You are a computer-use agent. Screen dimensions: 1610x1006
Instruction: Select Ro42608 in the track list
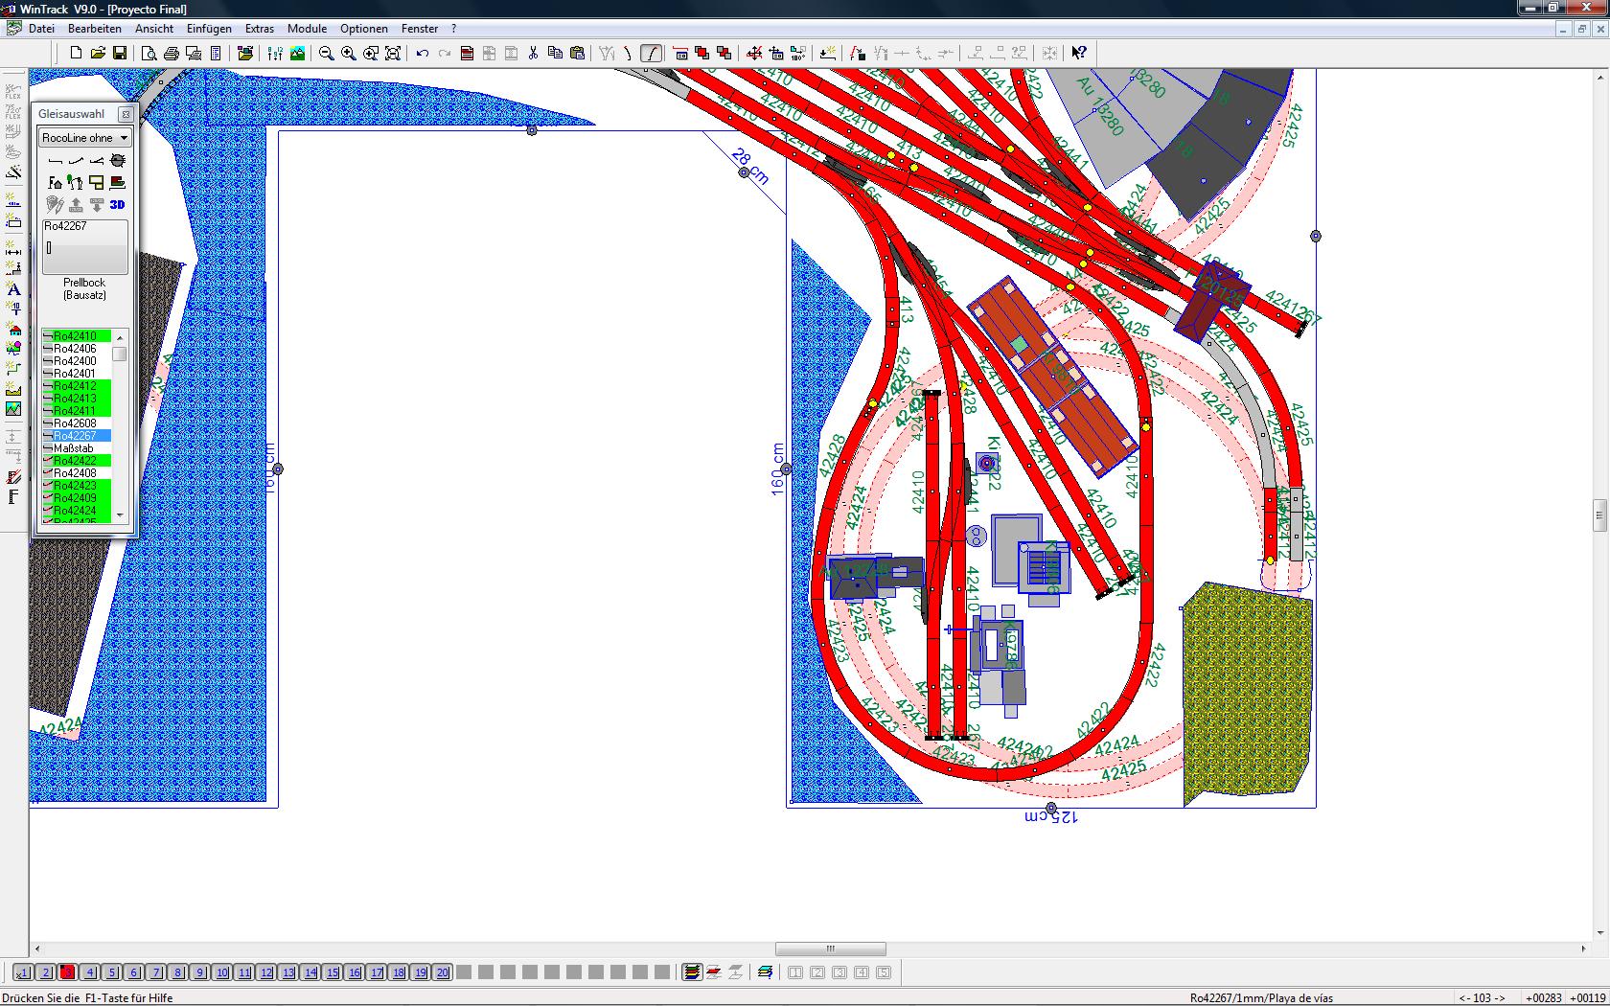tap(76, 423)
